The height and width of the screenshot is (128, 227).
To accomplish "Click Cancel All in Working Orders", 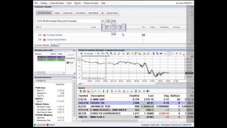I will tap(70, 58).
